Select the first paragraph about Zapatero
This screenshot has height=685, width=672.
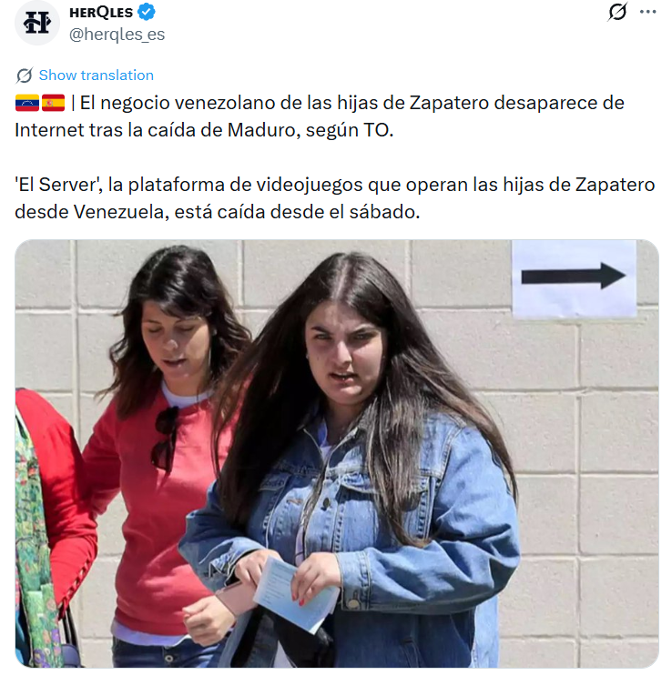320,116
